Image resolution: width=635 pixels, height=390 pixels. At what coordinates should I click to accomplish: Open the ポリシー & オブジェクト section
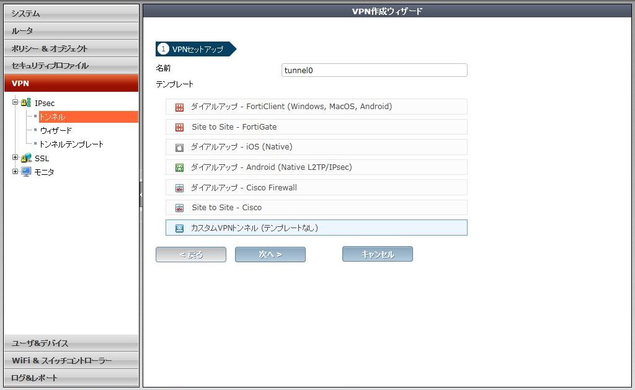[71, 48]
